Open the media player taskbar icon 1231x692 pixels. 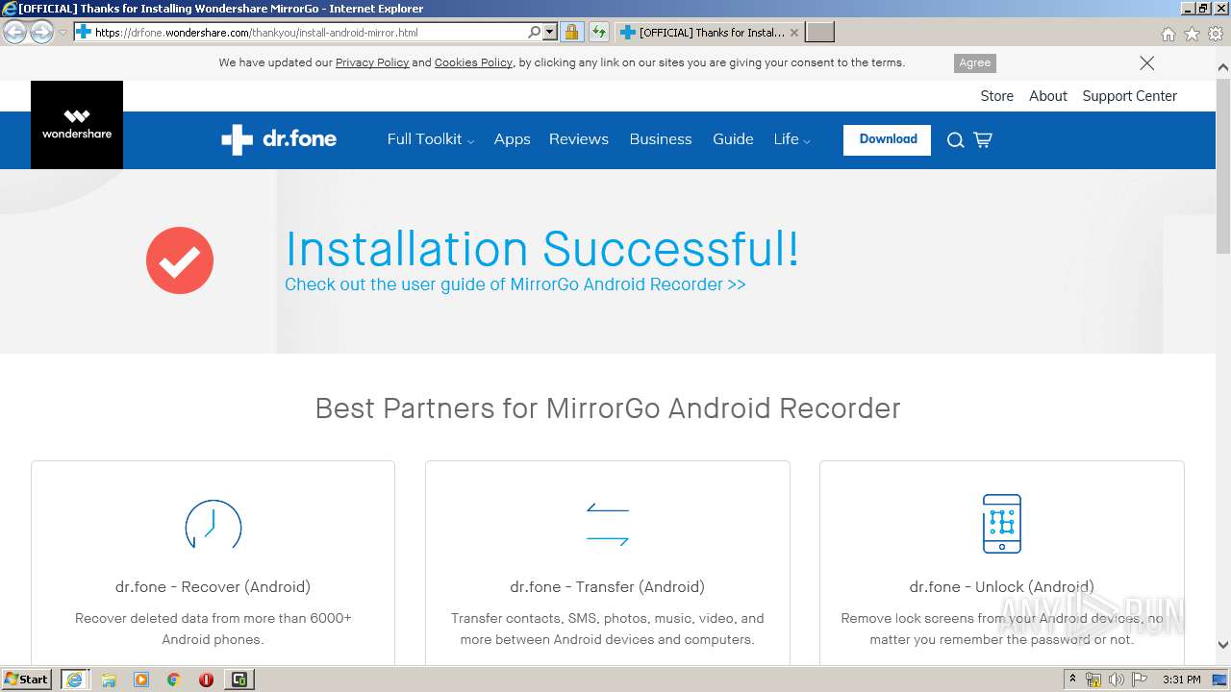tap(141, 680)
